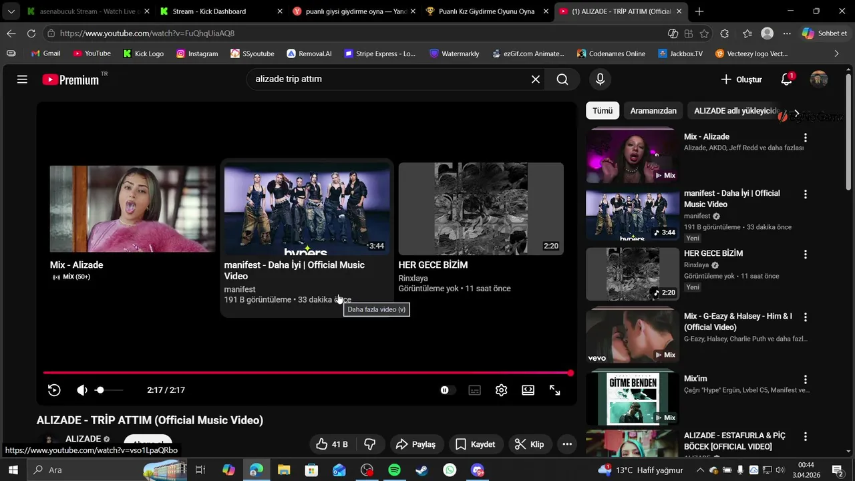Image resolution: width=855 pixels, height=481 pixels.
Task: Open new browser tab plus
Action: tap(699, 11)
